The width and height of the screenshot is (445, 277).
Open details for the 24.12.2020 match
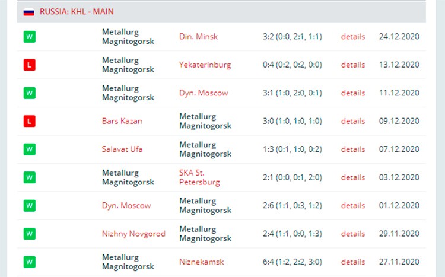[353, 37]
